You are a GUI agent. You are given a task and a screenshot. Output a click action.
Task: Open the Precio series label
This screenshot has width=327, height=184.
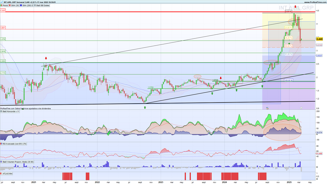[x=4, y=5]
